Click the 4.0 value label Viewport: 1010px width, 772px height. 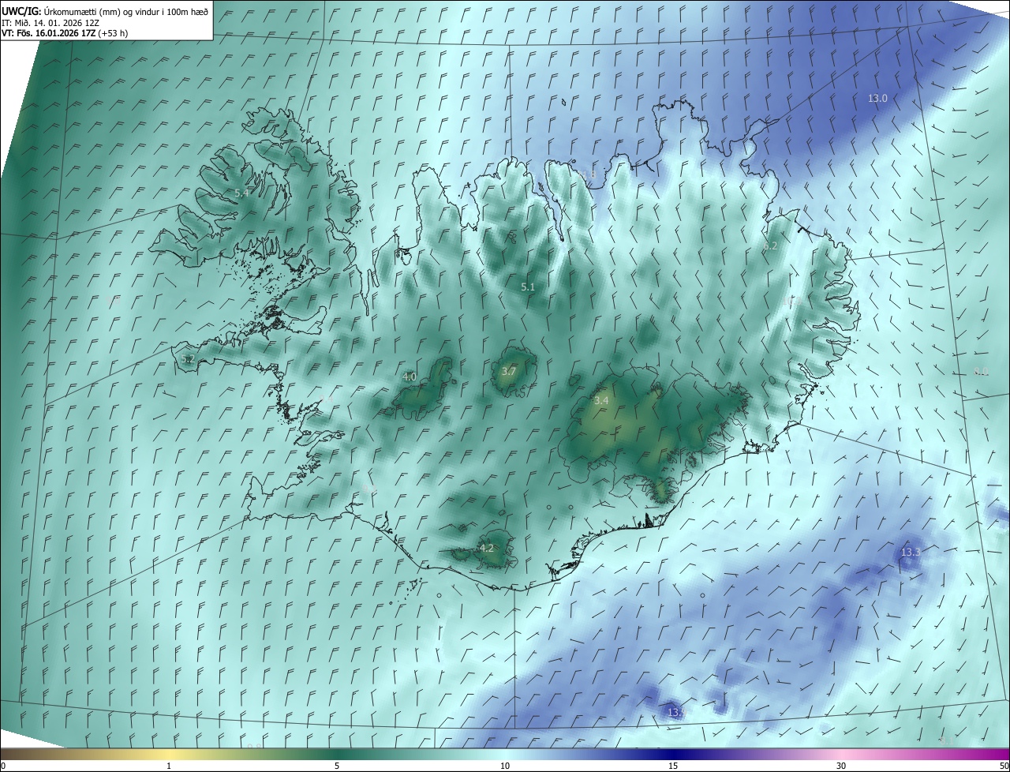pos(409,377)
